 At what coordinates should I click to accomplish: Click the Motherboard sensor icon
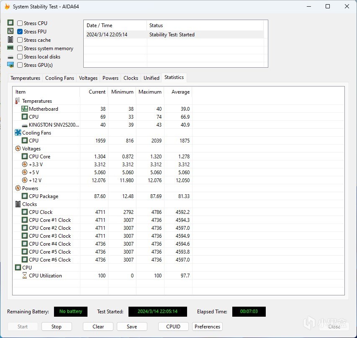pos(24,109)
